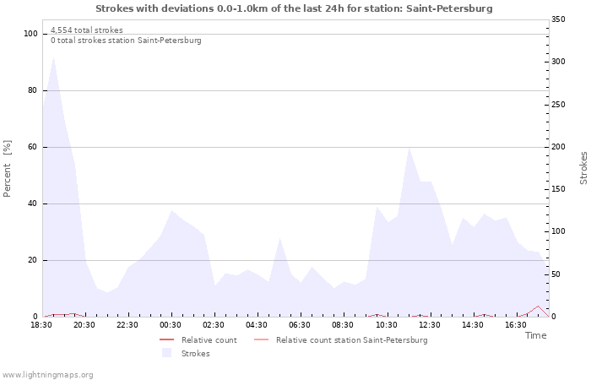Screen dimensions: 591x380
Task: Toggle the Strokes legend label
Action: click(195, 353)
